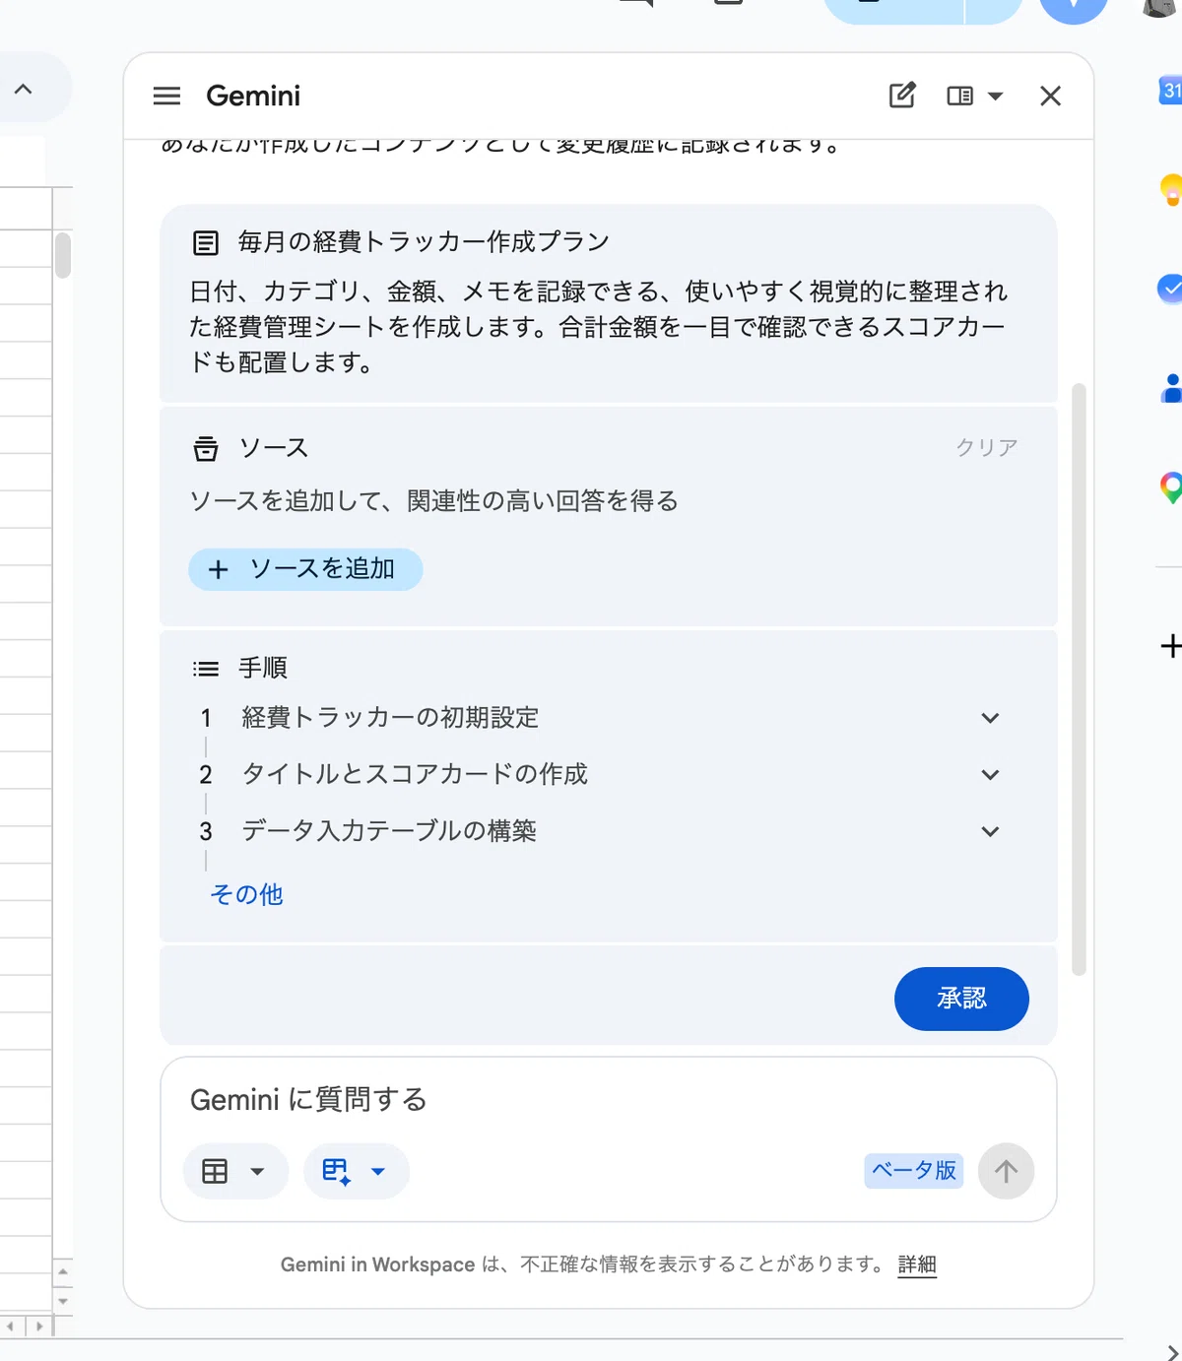Screen dimensions: 1182x1361
Task: Open Google Keep in the side panel
Action: (x=1171, y=189)
